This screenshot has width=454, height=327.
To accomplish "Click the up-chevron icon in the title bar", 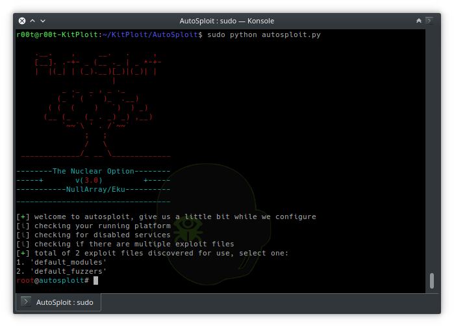I will coord(32,21).
